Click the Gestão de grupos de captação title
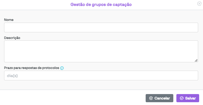The width and height of the screenshot is (203, 105). click(101, 4)
